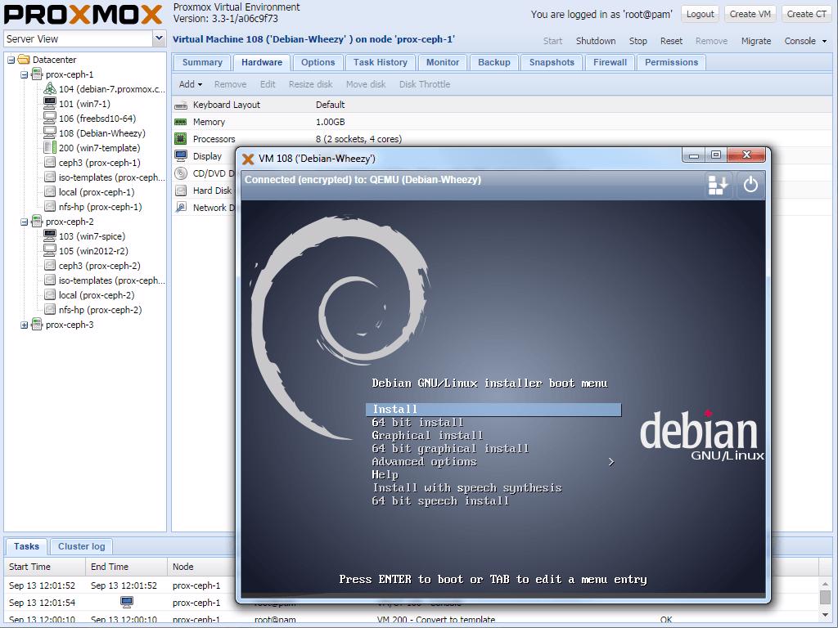Viewport: 838px width, 628px height.
Task: Switch to the Snapshots tab
Action: pyautogui.click(x=552, y=62)
